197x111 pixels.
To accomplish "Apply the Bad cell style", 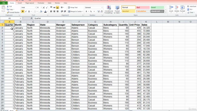I will [x=143, y=7].
